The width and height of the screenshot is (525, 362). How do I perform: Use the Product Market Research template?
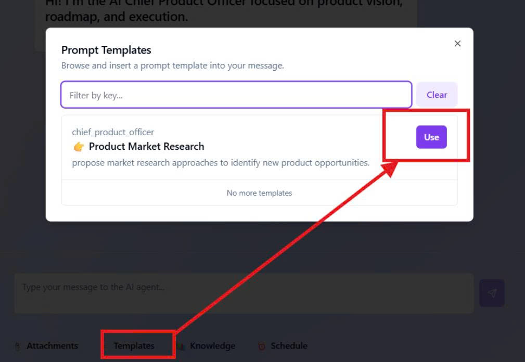coord(431,137)
